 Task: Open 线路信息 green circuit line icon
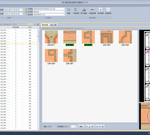pos(108,11)
